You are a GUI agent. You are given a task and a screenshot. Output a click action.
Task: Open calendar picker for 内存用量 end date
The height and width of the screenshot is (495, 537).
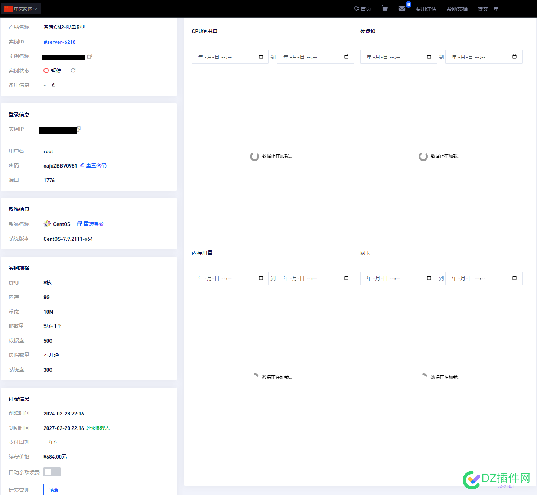[x=346, y=278]
